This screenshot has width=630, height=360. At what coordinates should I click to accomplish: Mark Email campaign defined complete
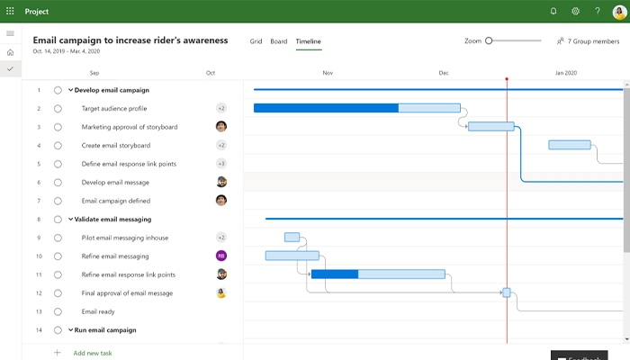pyautogui.click(x=58, y=201)
